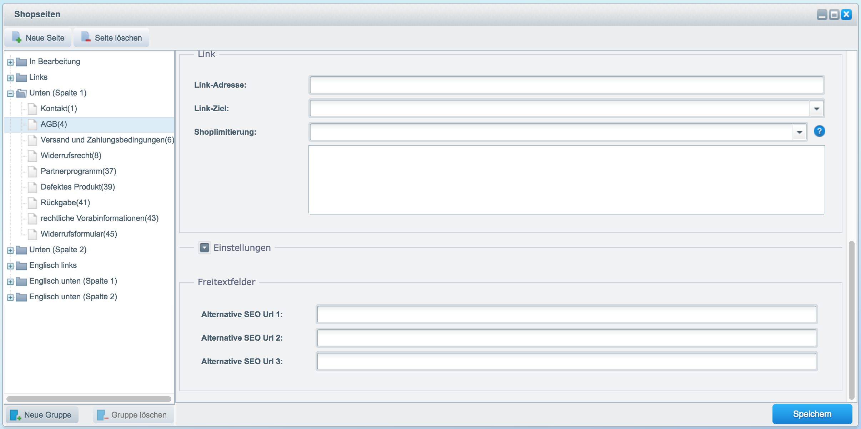The width and height of the screenshot is (861, 429).
Task: Expand the Englisch links folder
Action: point(10,266)
